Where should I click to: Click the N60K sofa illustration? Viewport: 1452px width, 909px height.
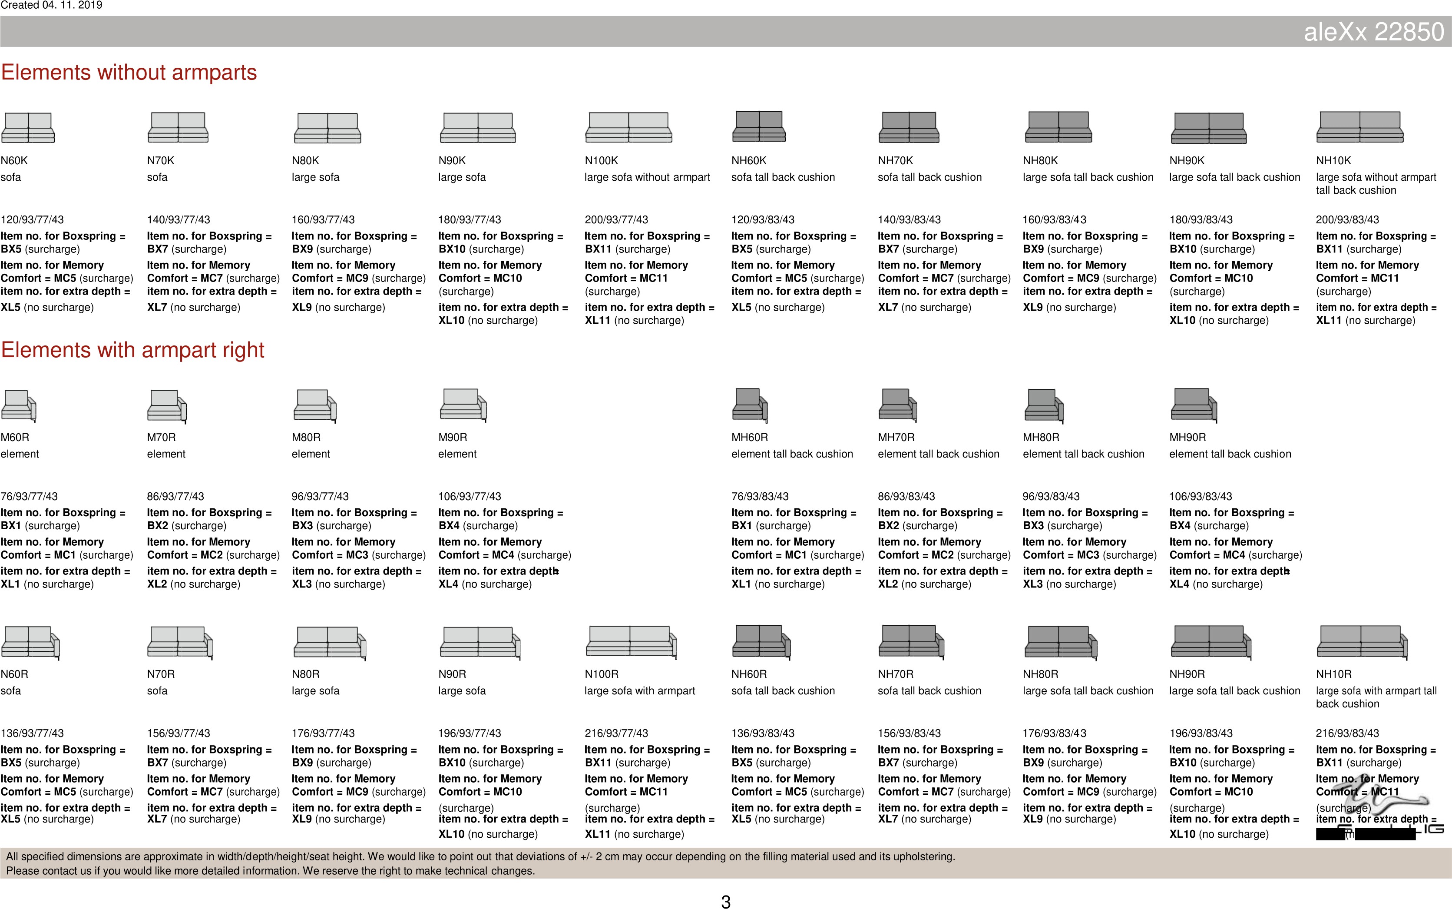click(x=28, y=127)
